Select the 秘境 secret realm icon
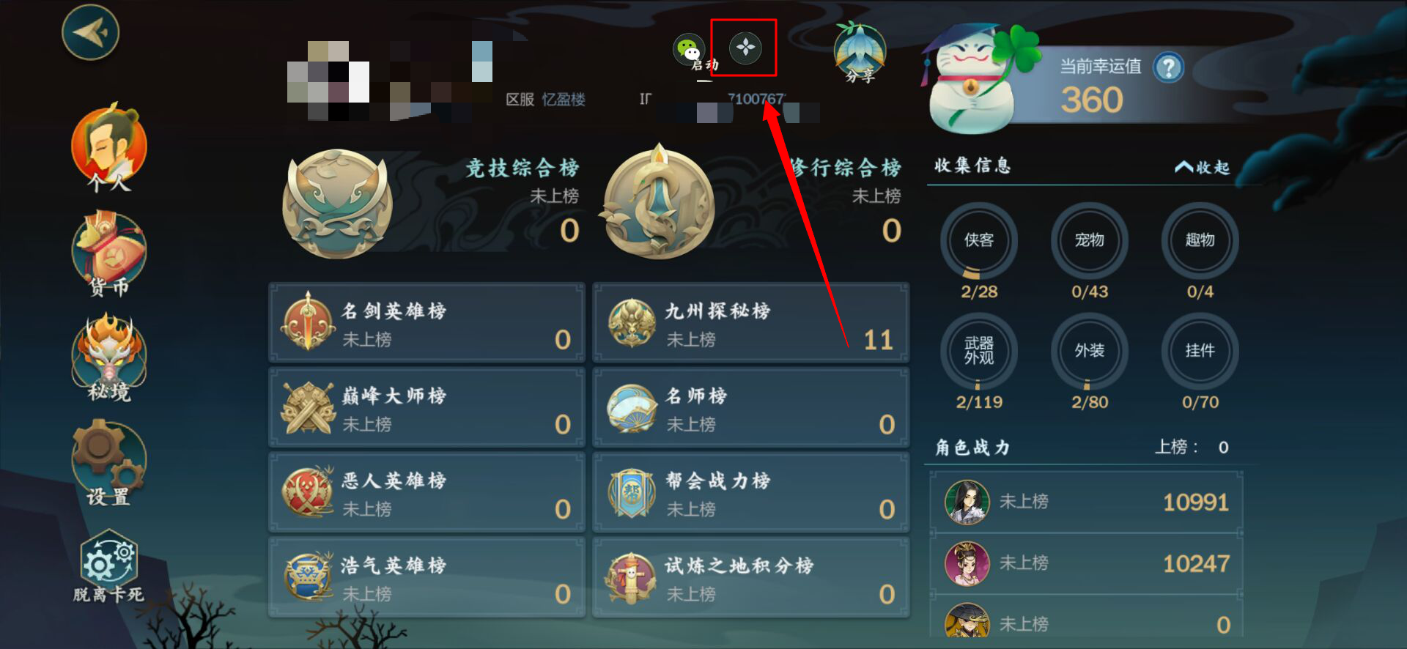The width and height of the screenshot is (1407, 649). (x=109, y=358)
